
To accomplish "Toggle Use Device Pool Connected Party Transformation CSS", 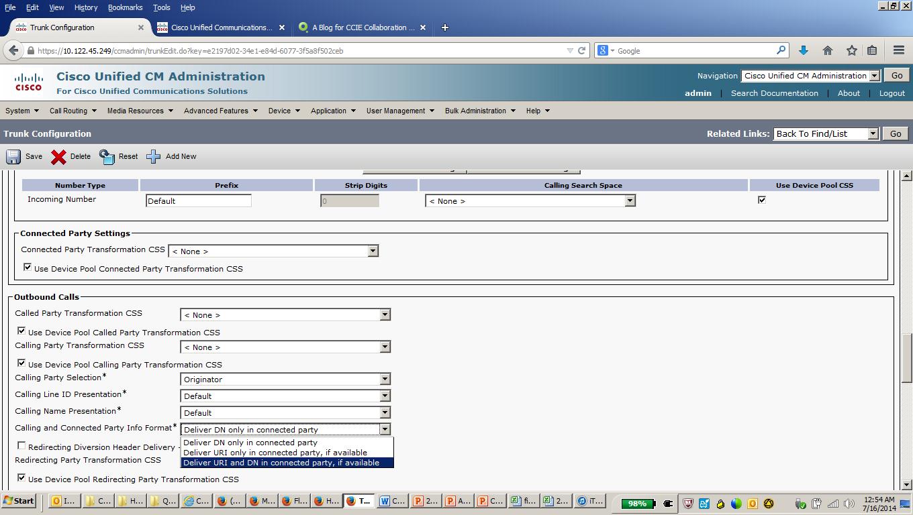I will (28, 267).
